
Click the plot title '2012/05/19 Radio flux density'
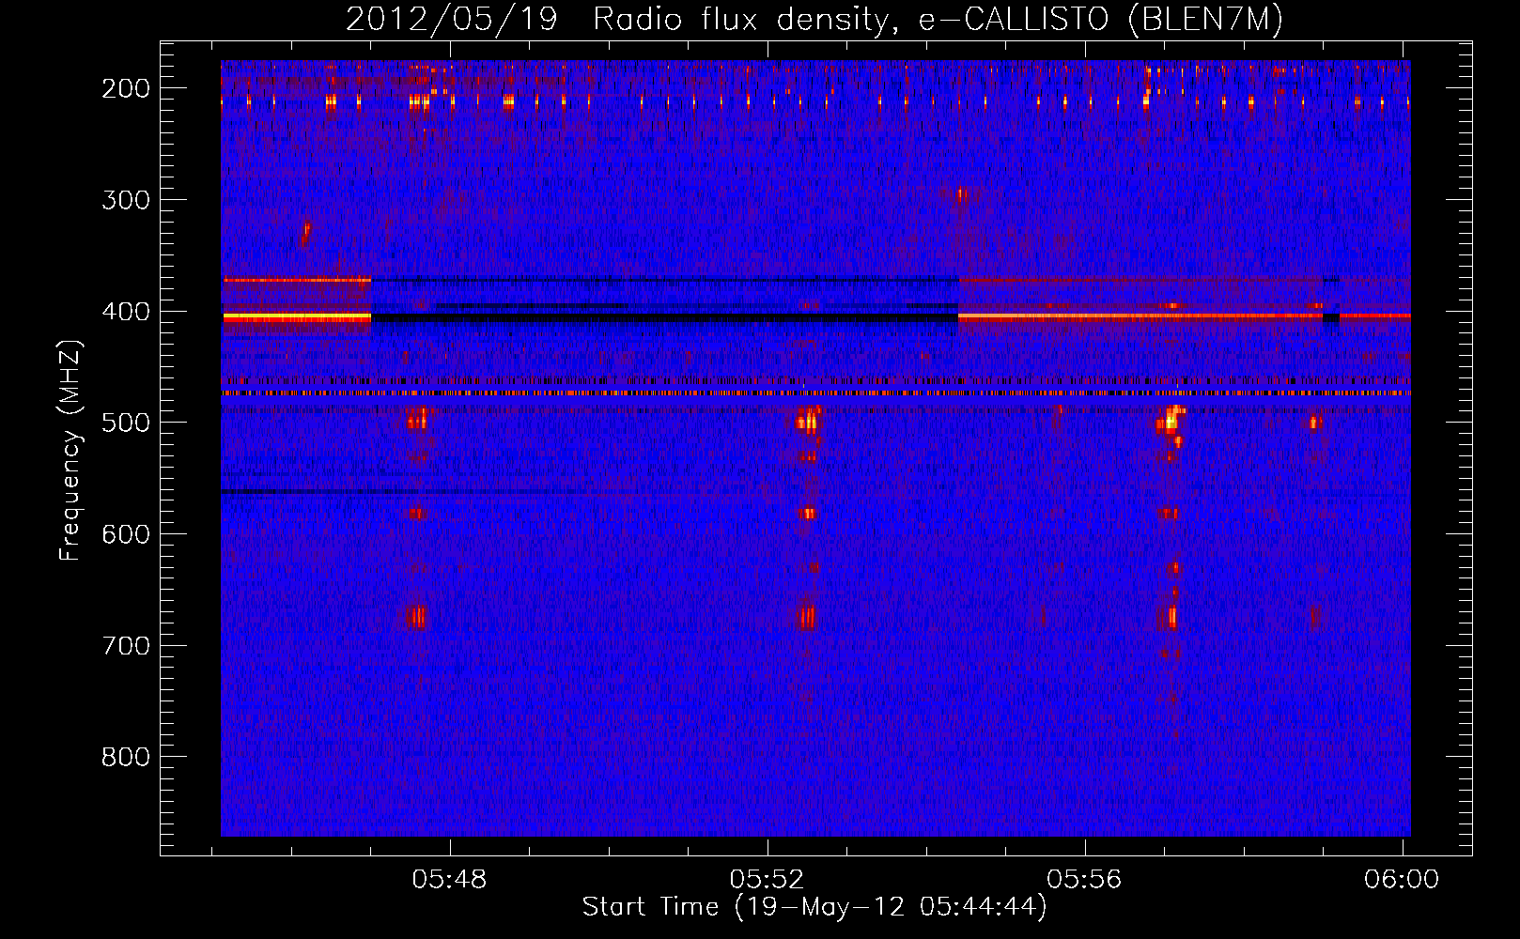[x=814, y=19]
